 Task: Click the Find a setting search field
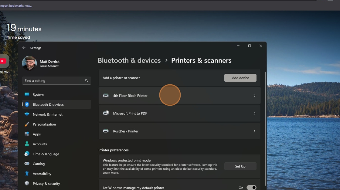(56, 80)
